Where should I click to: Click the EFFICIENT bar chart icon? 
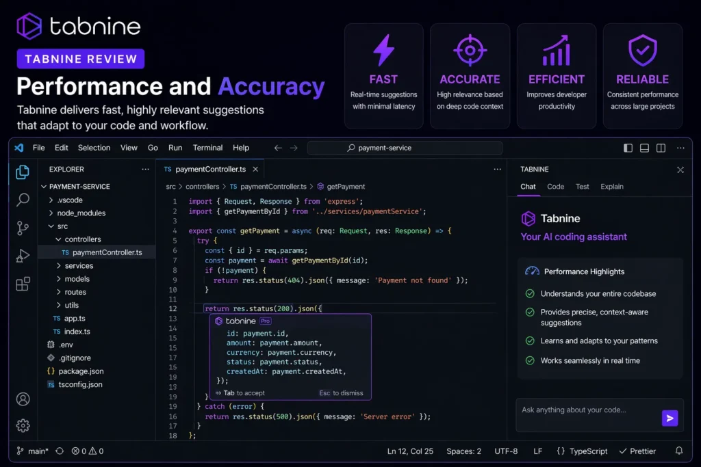[x=556, y=50]
